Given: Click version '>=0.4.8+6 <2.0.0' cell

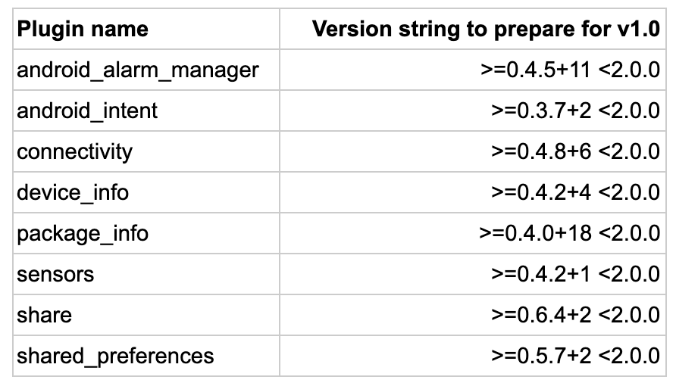Looking at the screenshot, I should pyautogui.click(x=473, y=151).
